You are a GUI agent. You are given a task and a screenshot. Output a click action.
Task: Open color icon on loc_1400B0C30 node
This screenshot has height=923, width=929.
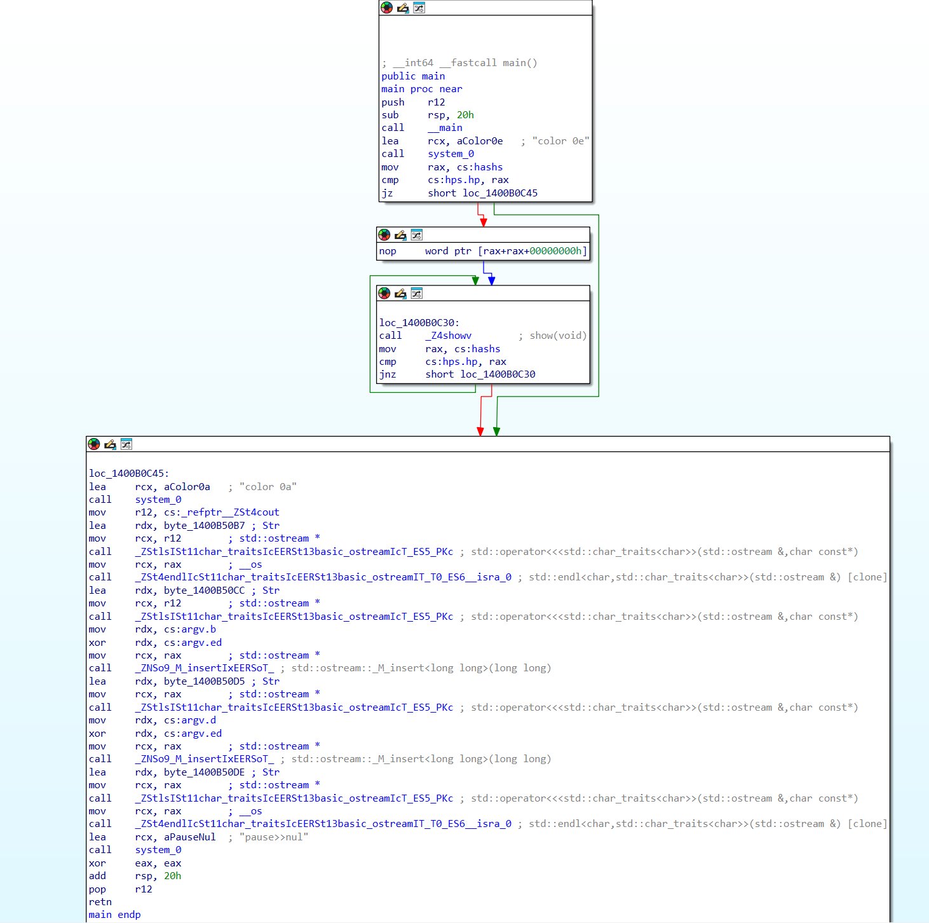point(384,293)
